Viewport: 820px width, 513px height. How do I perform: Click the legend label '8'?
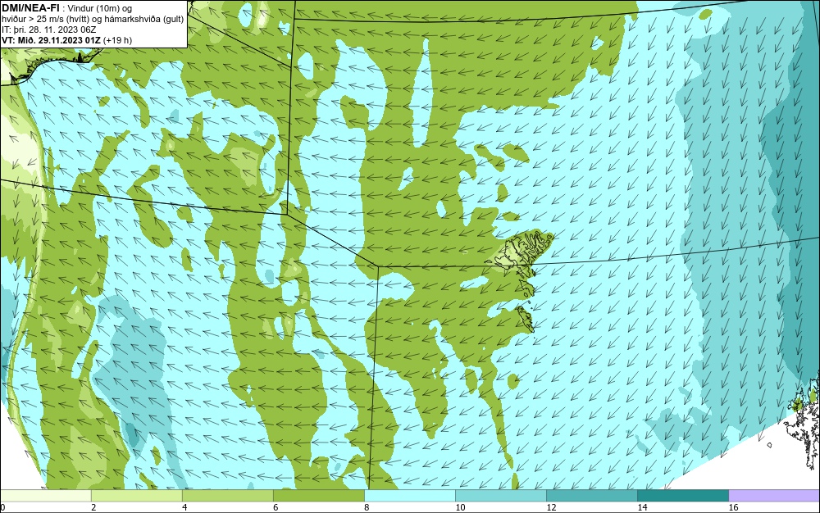367,507
